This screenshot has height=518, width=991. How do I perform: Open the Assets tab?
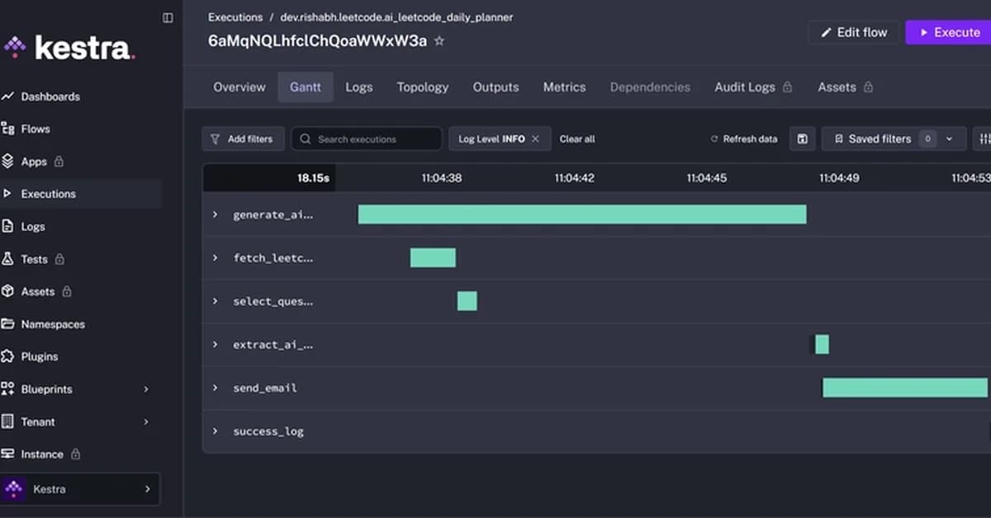(x=845, y=87)
